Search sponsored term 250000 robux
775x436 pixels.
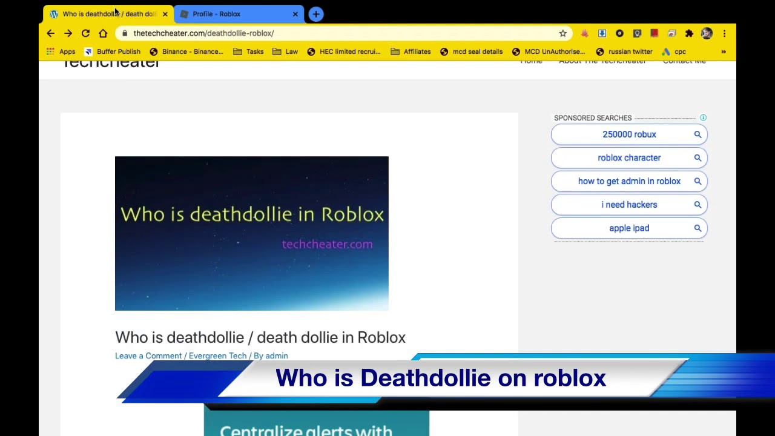(x=629, y=134)
